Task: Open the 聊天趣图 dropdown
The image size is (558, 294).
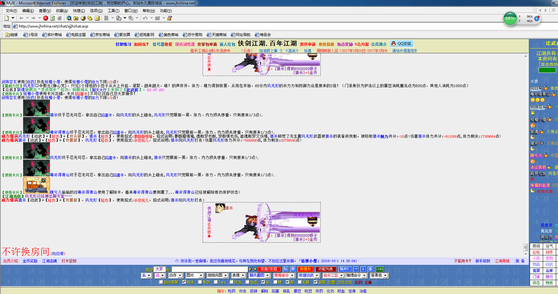Action: (259, 275)
